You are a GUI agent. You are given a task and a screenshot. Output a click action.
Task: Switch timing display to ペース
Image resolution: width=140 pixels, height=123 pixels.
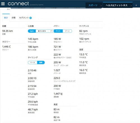32,62
